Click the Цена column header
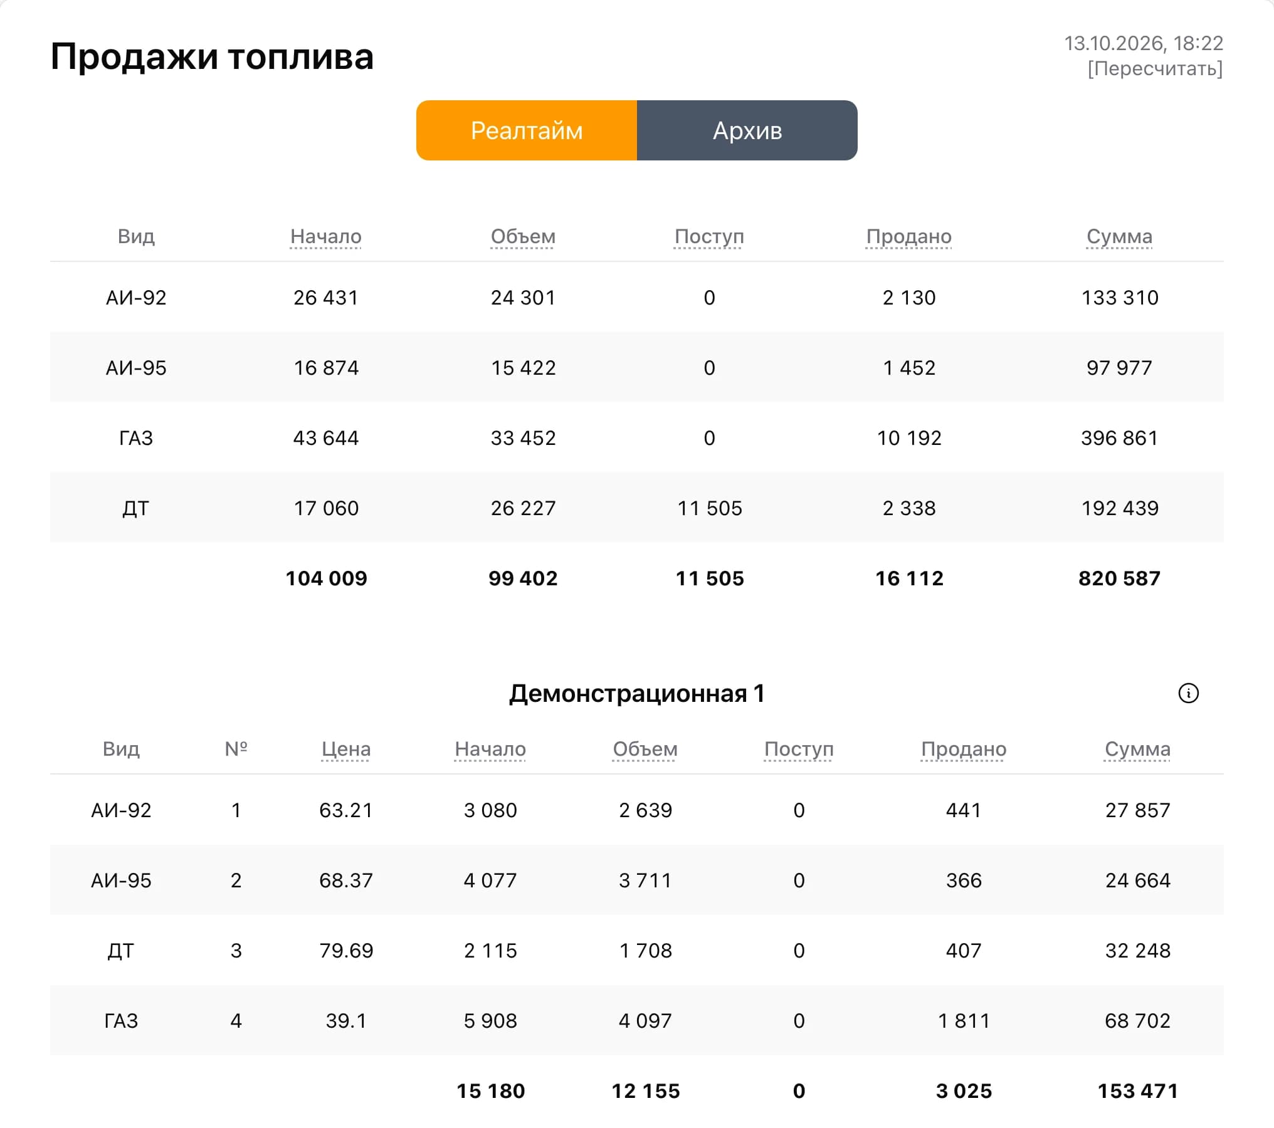 346,749
